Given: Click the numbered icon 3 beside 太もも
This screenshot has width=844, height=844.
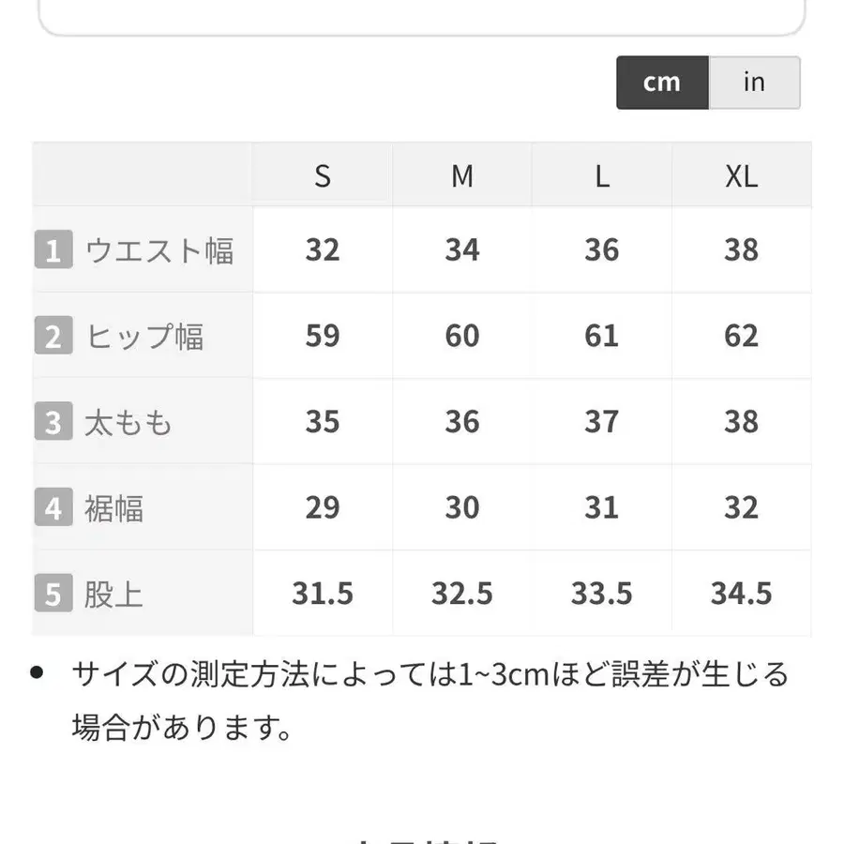Looking at the screenshot, I should [53, 422].
